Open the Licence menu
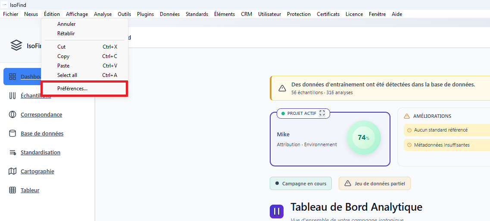This screenshot has height=221, width=490. (354, 14)
